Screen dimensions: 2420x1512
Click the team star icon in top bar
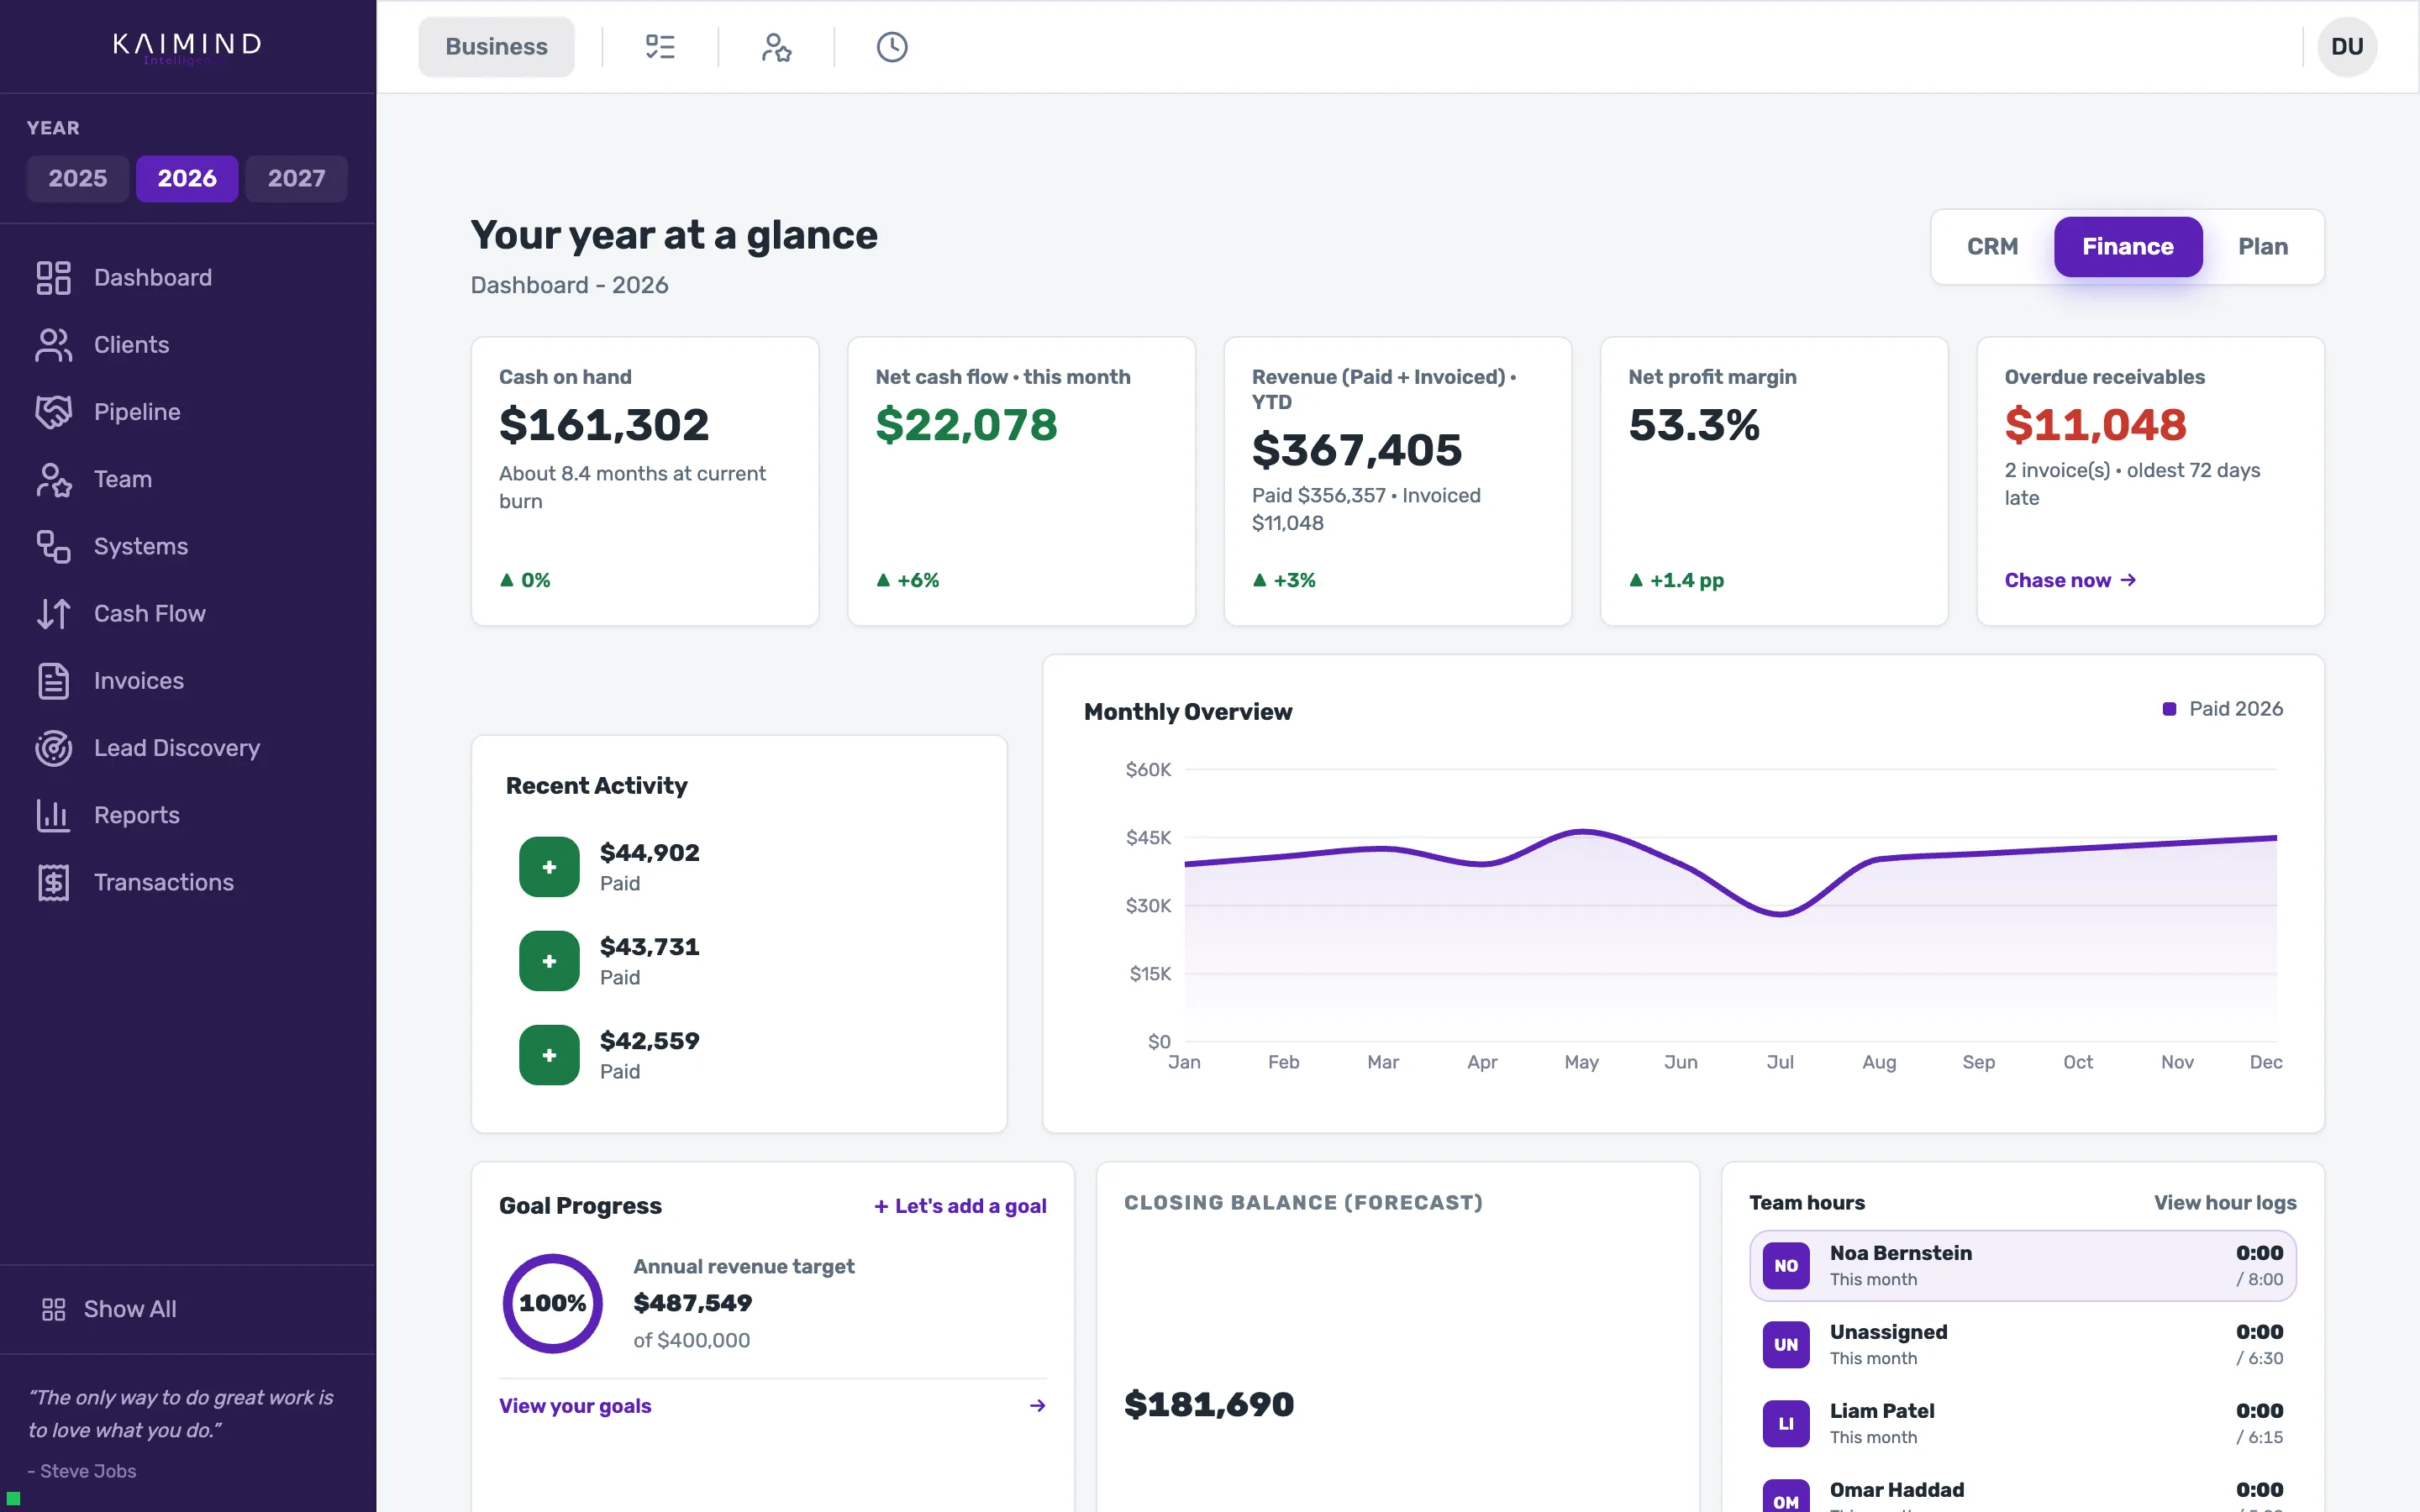[x=776, y=47]
